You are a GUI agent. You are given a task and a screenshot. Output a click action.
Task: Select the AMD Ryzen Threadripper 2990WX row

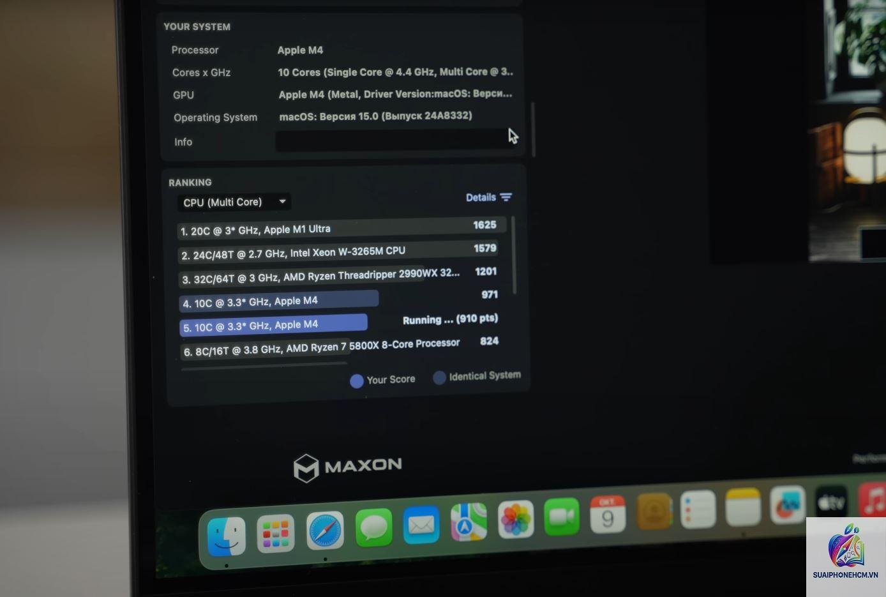pyautogui.click(x=338, y=276)
